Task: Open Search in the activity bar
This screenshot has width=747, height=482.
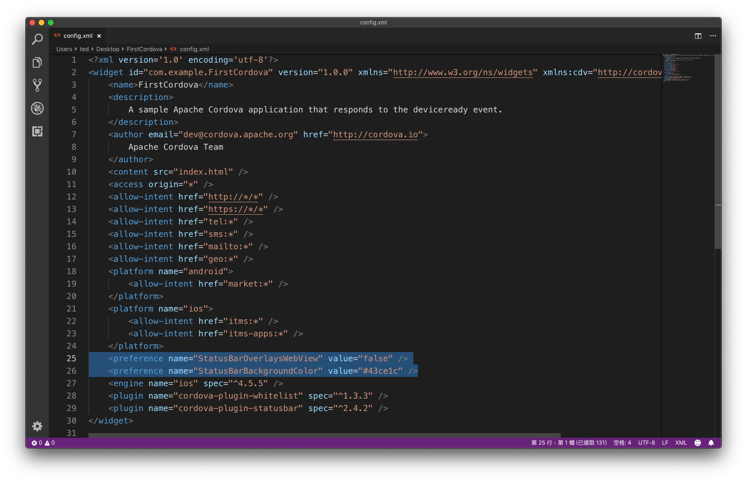Action: coord(37,39)
